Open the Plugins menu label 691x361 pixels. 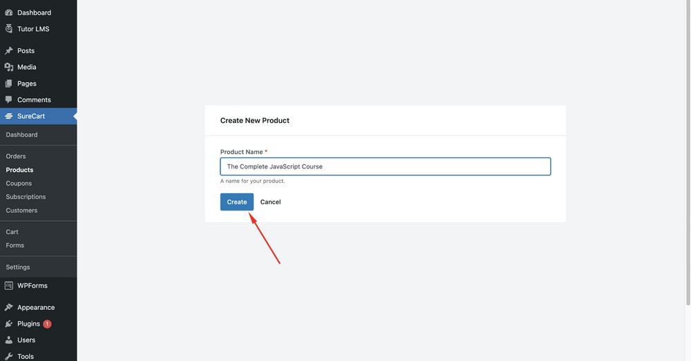[28, 324]
